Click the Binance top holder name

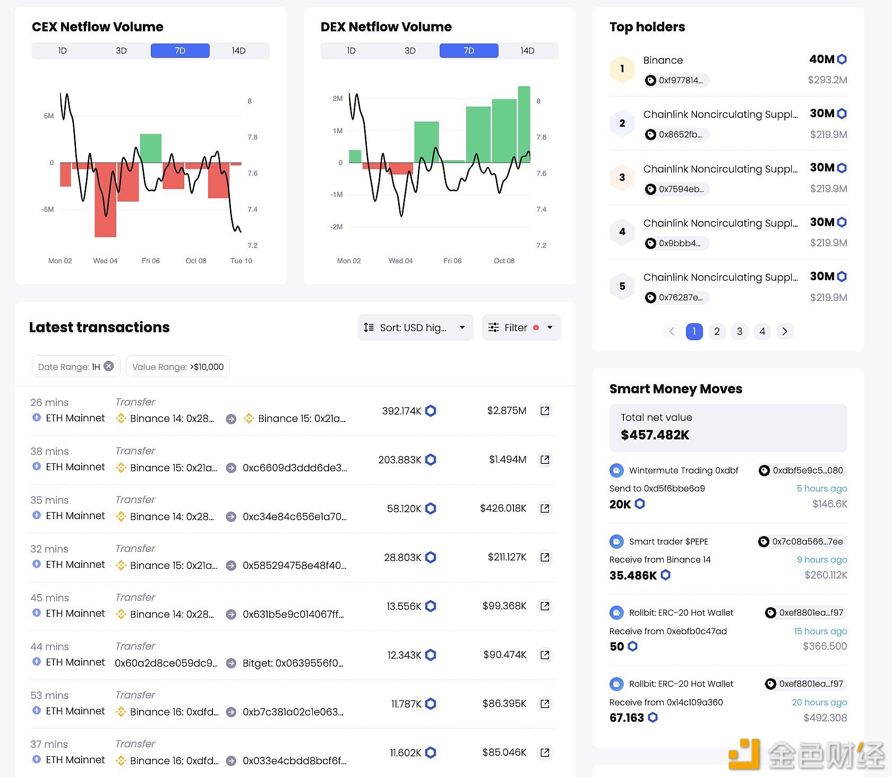coord(663,60)
